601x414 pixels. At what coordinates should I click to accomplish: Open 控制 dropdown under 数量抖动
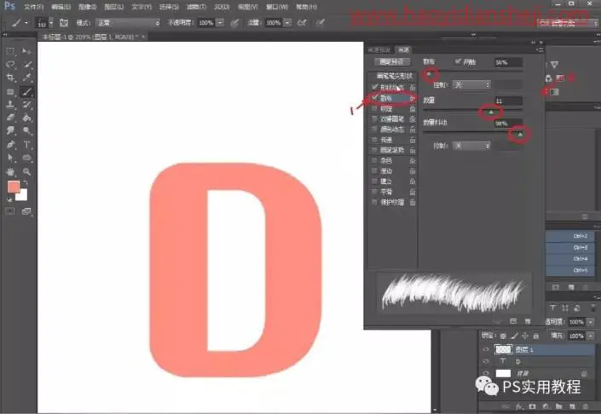click(471, 146)
